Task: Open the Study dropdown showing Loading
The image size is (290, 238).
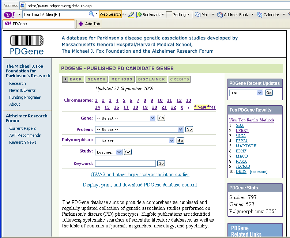Action: pyautogui.click(x=109, y=152)
